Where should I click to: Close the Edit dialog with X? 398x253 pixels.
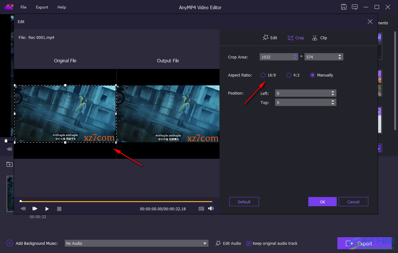[x=370, y=22]
